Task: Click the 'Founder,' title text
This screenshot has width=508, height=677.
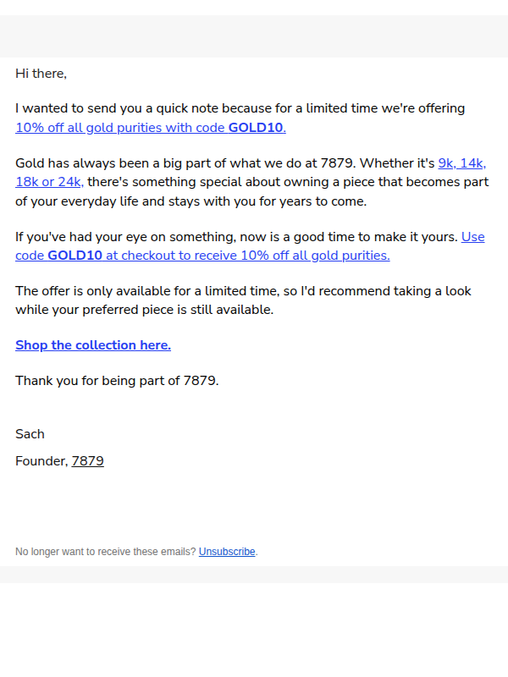Action: pos(41,461)
